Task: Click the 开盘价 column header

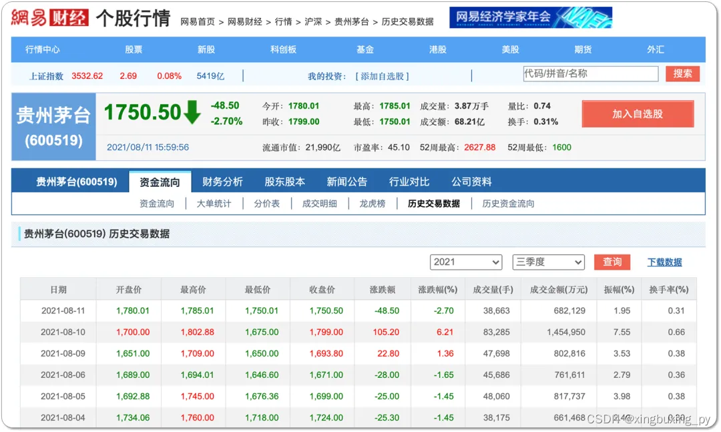Action: coord(129,289)
